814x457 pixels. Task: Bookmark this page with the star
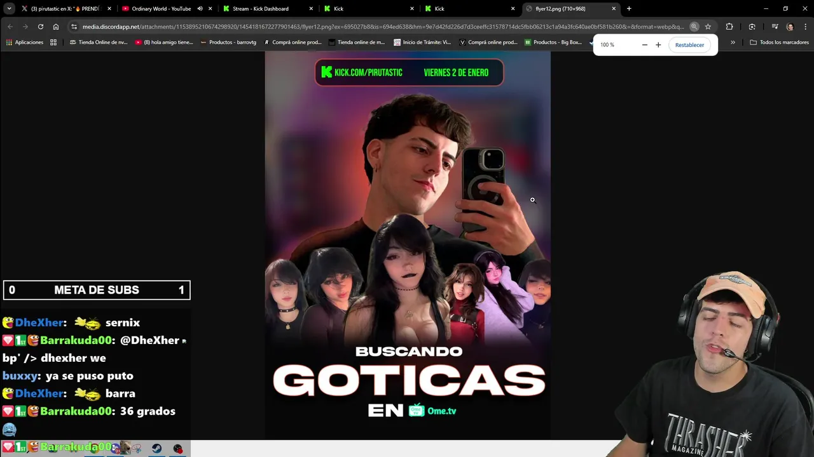click(708, 27)
